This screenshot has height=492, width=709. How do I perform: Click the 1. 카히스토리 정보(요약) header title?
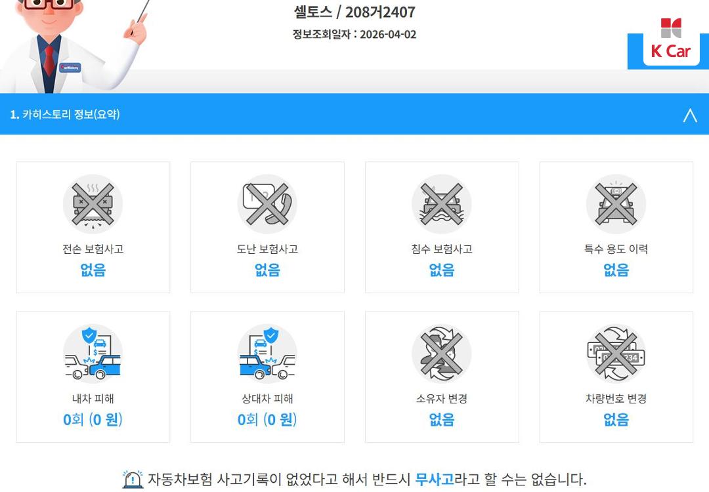coord(64,114)
